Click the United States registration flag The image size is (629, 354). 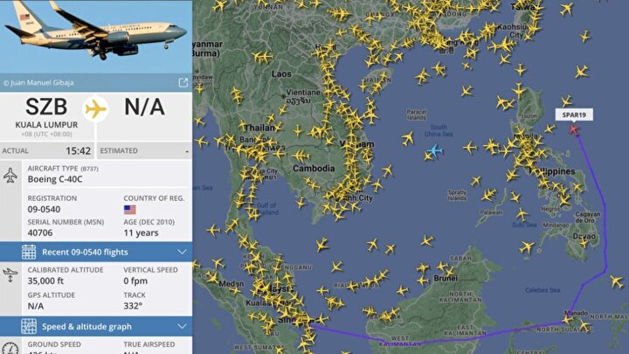[x=129, y=210]
